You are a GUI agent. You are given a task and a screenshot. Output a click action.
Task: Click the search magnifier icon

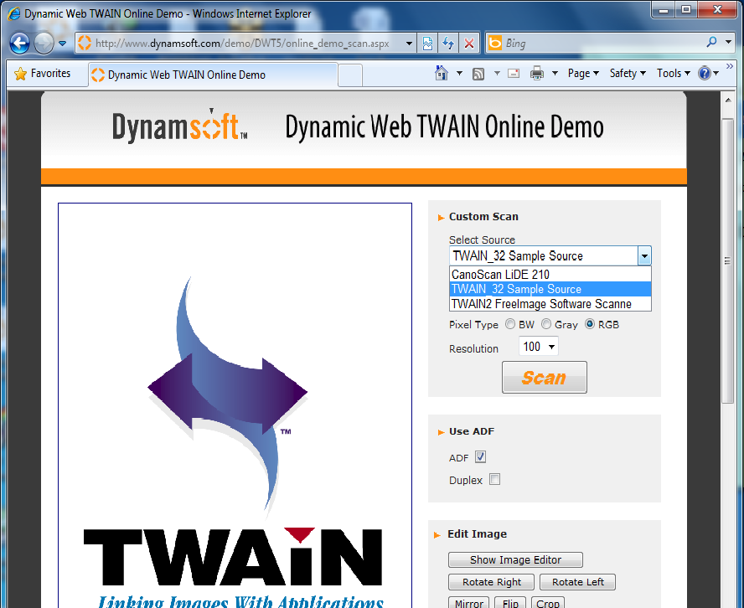(711, 42)
